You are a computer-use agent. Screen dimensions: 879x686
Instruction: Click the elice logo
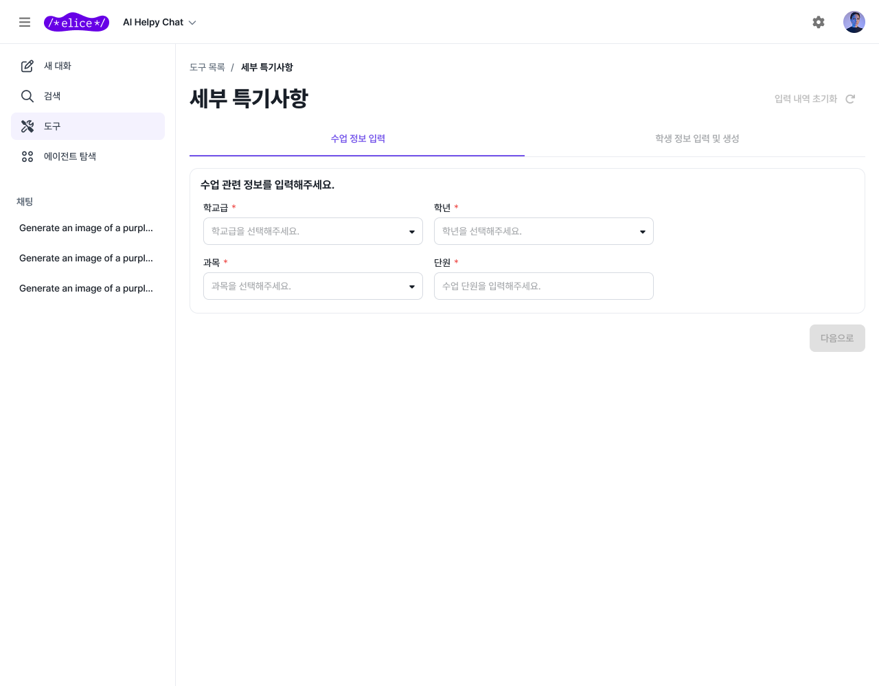coord(76,23)
